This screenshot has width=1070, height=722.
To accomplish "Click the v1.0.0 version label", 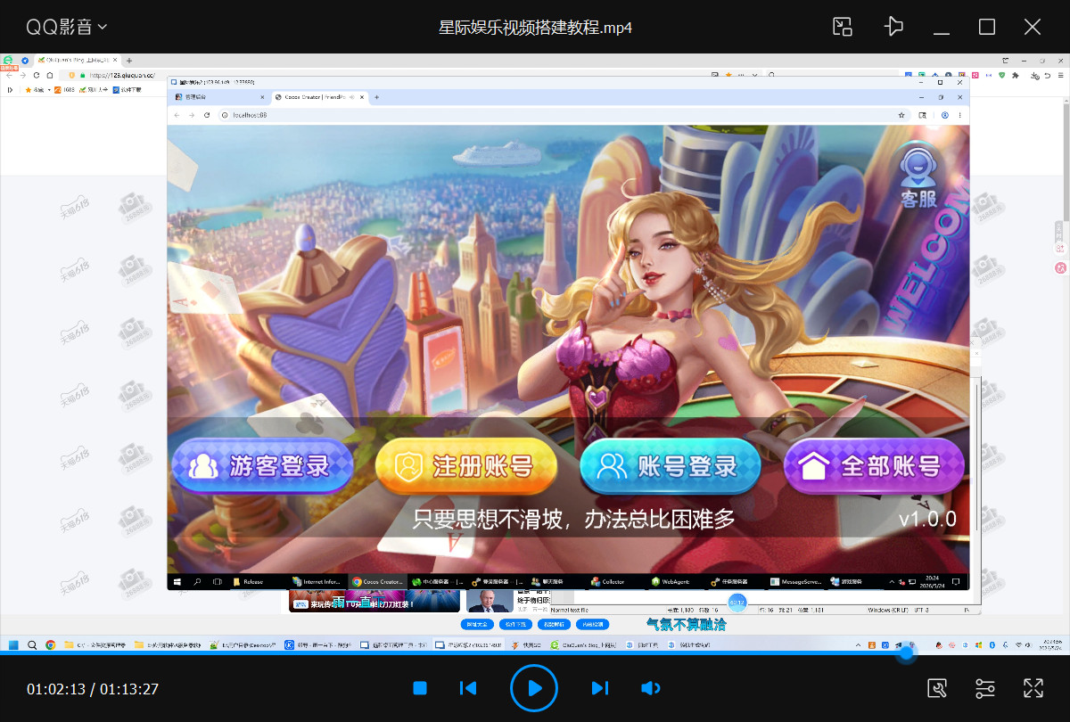I will 927,519.
